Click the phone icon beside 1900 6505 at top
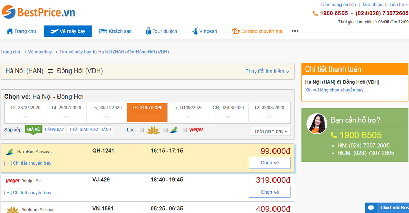Image resolution: width=409 pixels, height=213 pixels. [x=315, y=13]
